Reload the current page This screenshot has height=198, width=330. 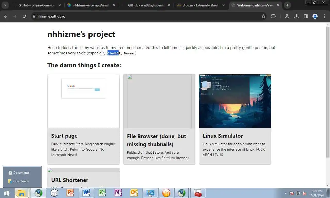pyautogui.click(x=24, y=16)
